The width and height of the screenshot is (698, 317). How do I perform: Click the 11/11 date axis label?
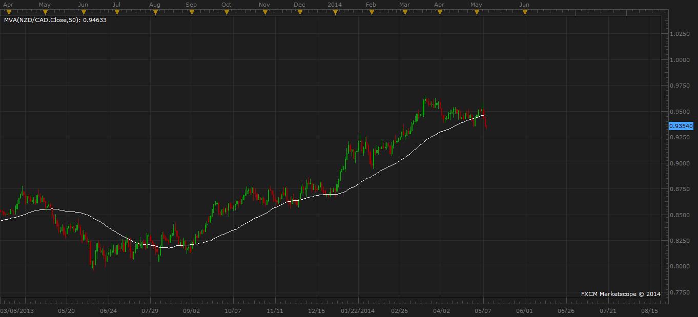tap(275, 310)
